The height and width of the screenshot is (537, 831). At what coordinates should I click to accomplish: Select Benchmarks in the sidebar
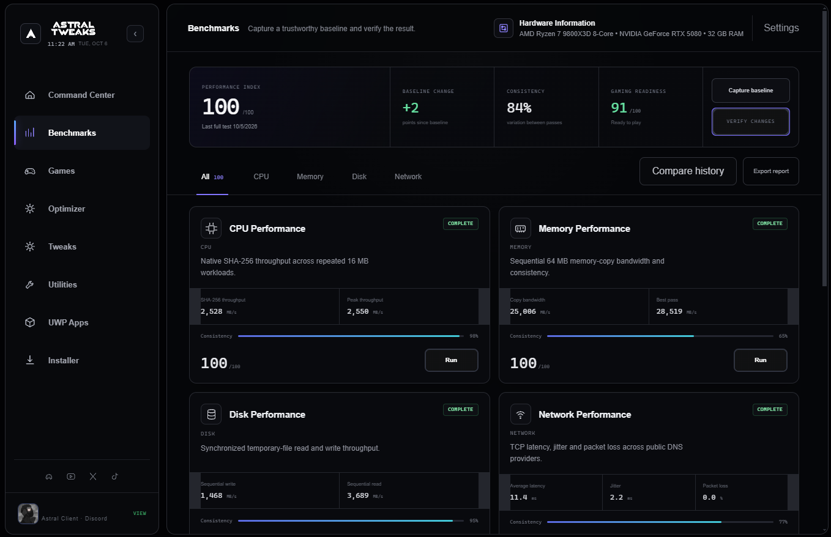point(82,133)
